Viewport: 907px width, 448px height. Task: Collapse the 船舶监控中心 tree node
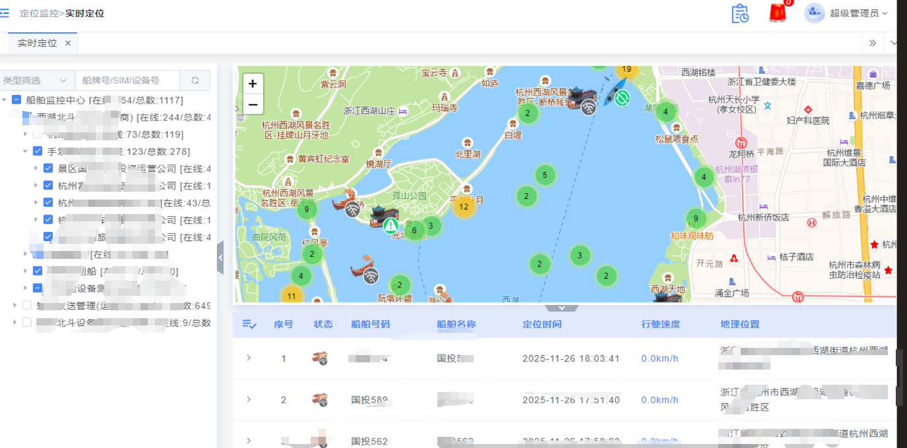click(5, 100)
